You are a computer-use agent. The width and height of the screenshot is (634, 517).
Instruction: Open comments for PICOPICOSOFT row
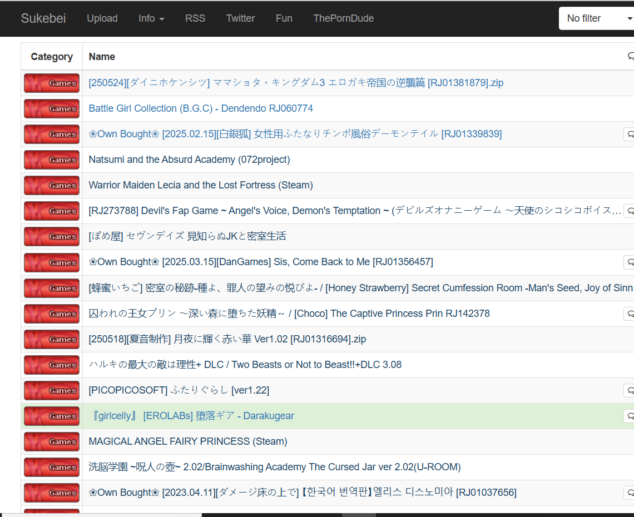pyautogui.click(x=629, y=390)
